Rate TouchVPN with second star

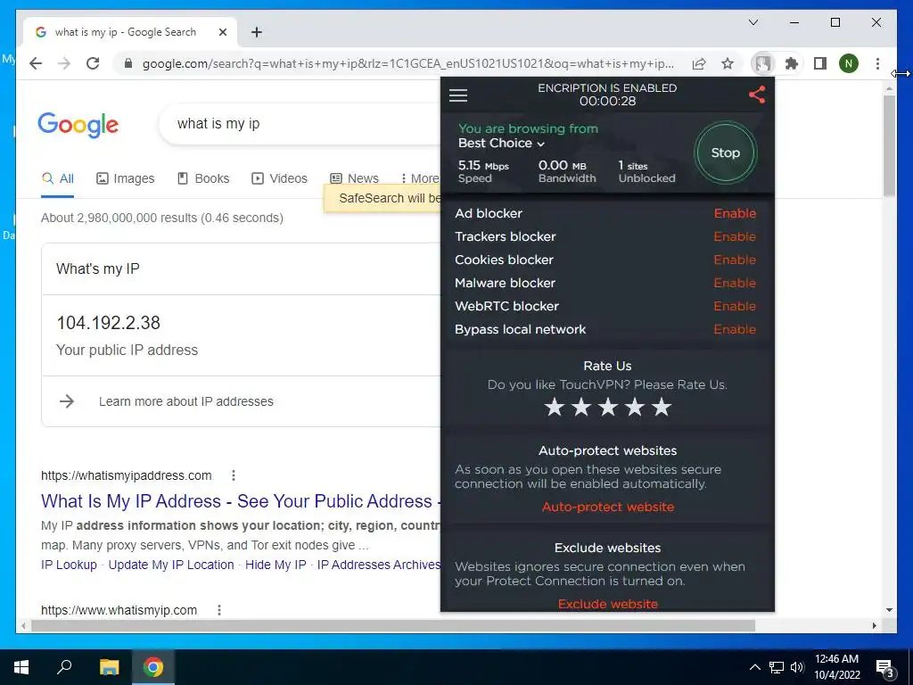581,407
